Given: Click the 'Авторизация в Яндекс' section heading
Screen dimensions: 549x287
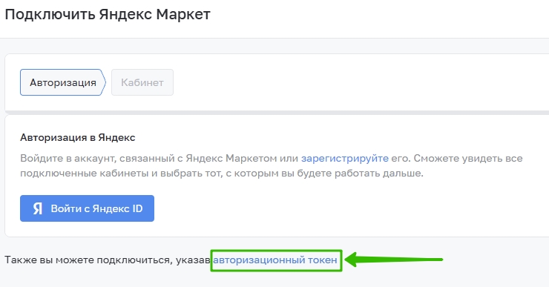Looking at the screenshot, I should tap(78, 137).
